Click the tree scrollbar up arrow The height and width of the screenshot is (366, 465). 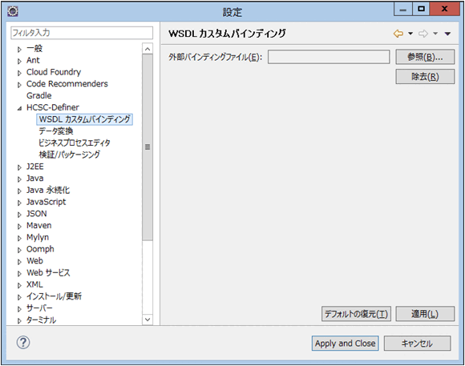tap(148, 49)
